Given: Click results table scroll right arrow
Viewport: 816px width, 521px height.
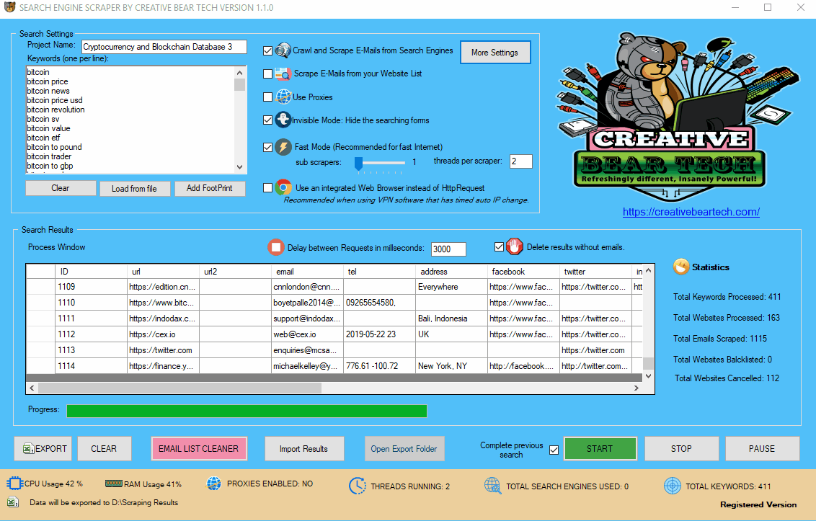Looking at the screenshot, I should 636,388.
